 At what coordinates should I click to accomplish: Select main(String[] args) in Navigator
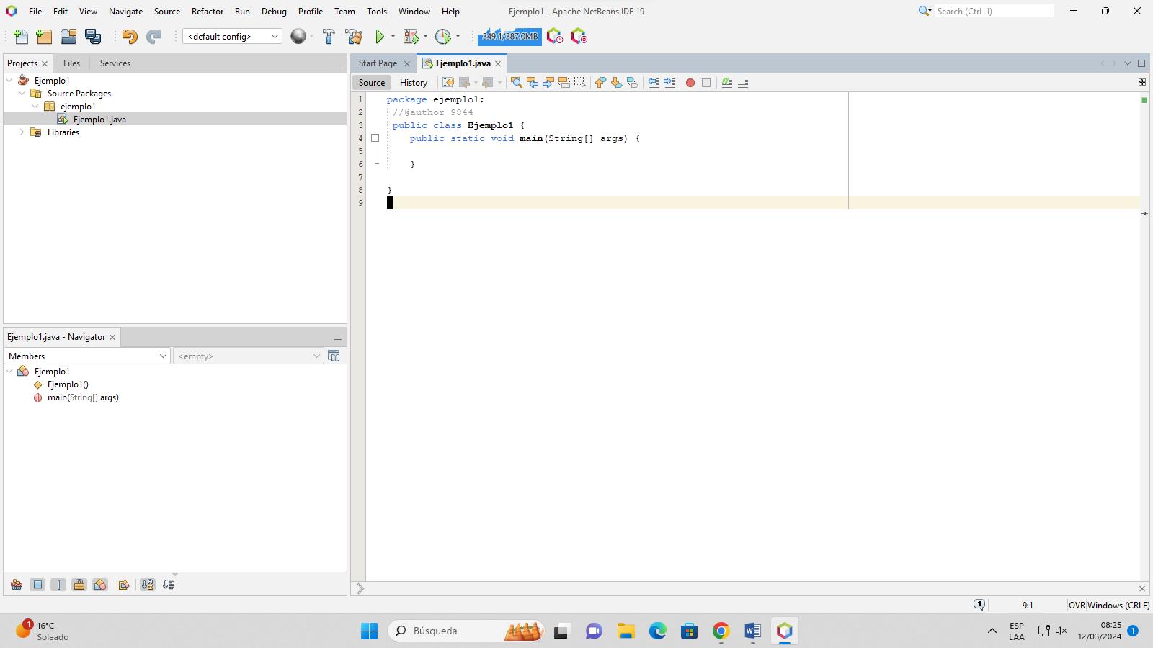(x=83, y=397)
